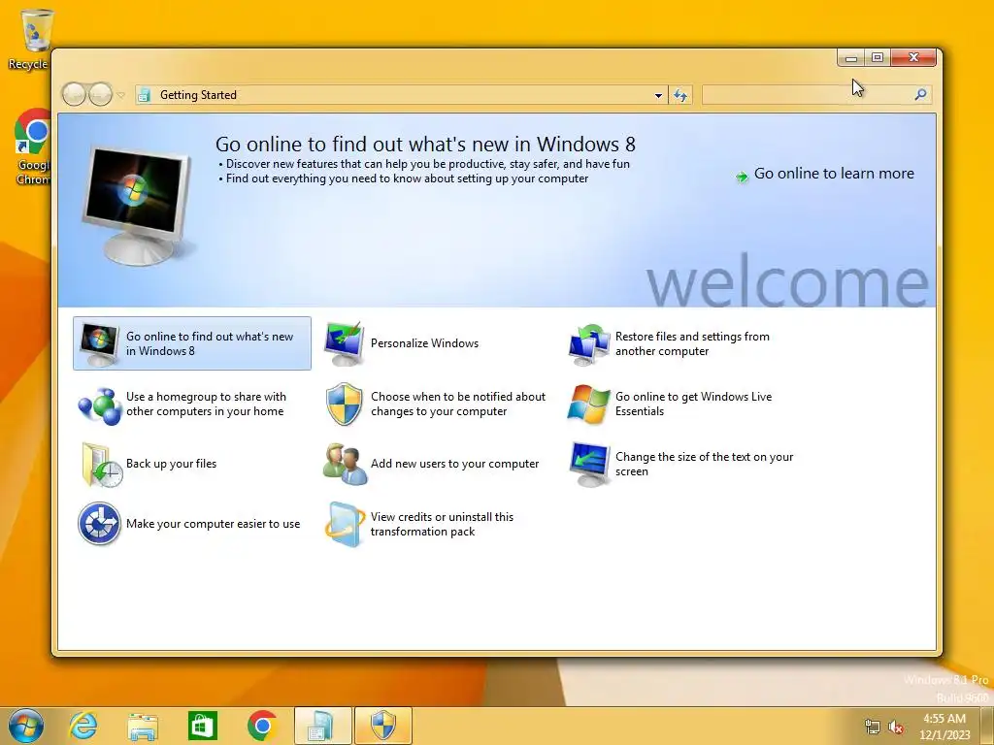Close the Getting Started window
The width and height of the screenshot is (994, 745).
point(913,57)
